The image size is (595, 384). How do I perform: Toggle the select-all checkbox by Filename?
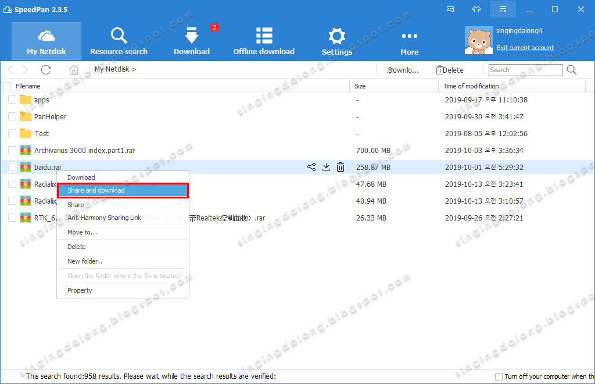pyautogui.click(x=7, y=86)
